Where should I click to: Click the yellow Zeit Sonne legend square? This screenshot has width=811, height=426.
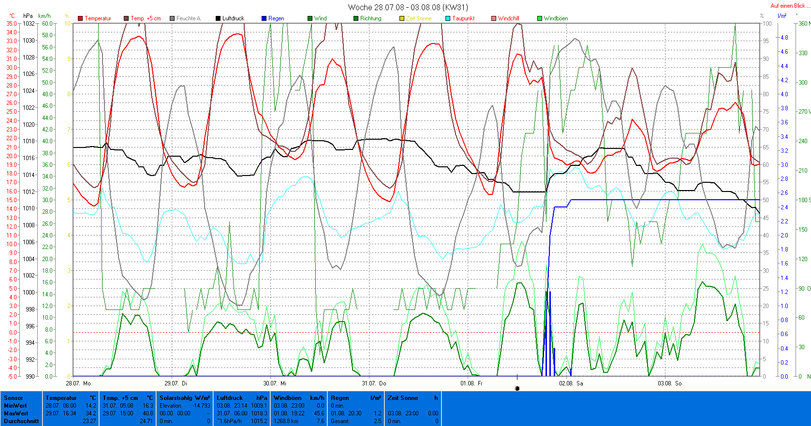click(402, 18)
